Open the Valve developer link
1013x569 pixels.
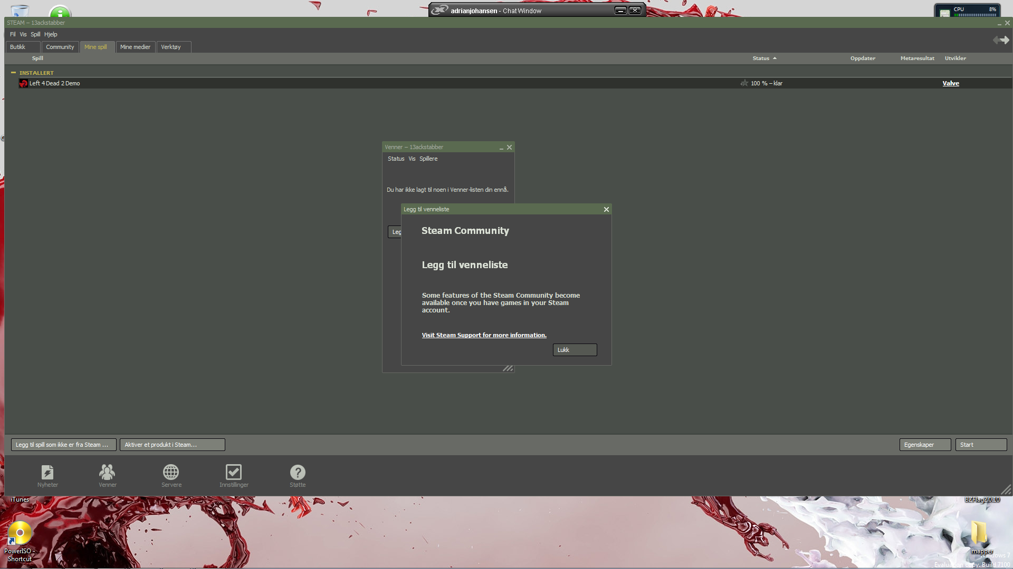951,83
